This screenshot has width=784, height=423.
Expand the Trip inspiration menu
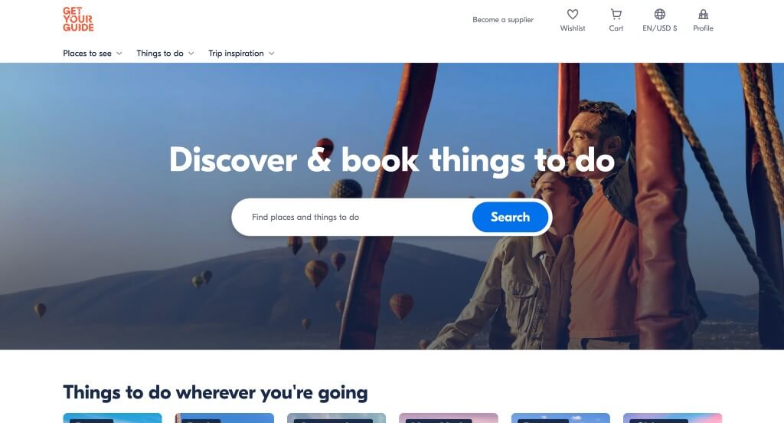coord(241,54)
